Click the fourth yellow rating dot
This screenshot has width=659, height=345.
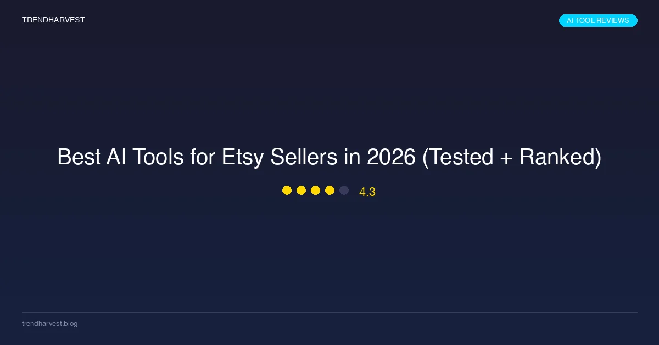[x=329, y=191]
